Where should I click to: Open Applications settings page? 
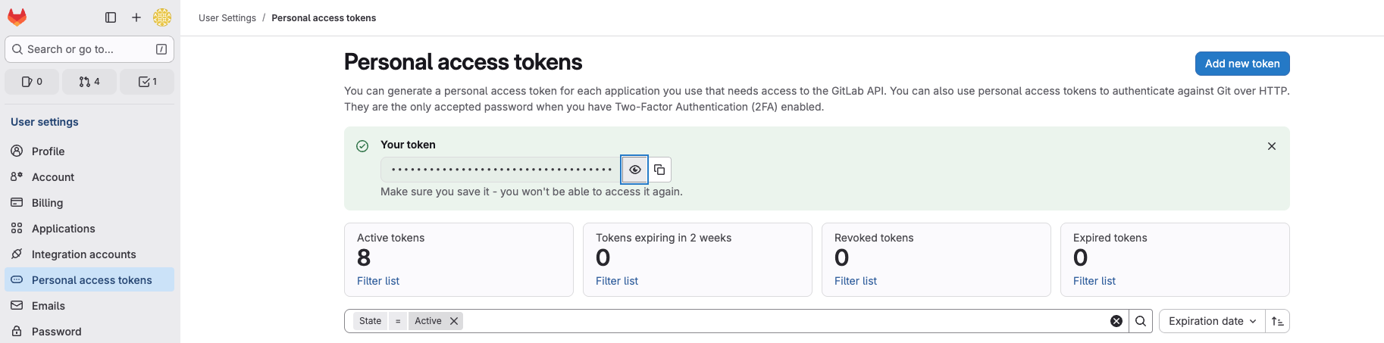click(89, 229)
